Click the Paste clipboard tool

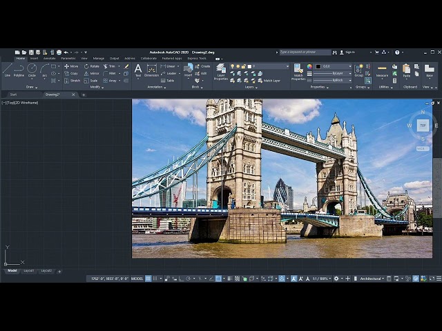[x=406, y=70]
